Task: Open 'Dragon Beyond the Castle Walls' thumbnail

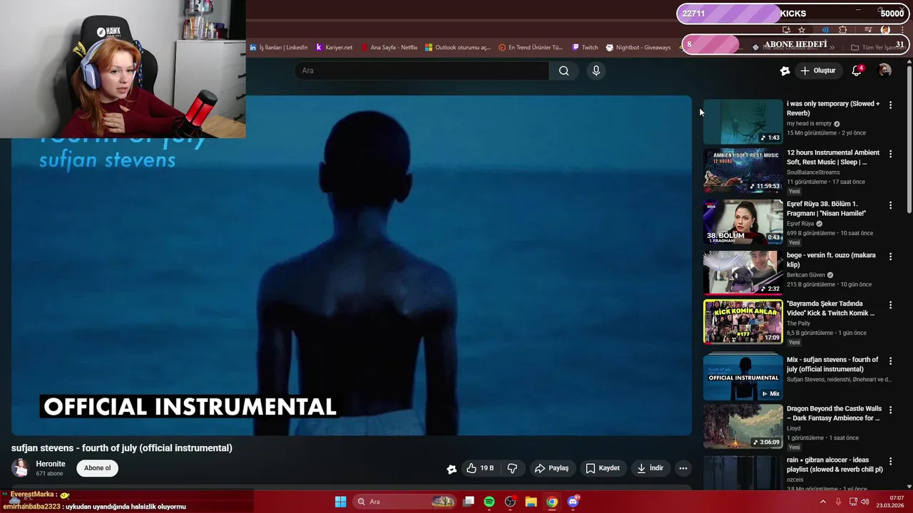Action: 743,427
